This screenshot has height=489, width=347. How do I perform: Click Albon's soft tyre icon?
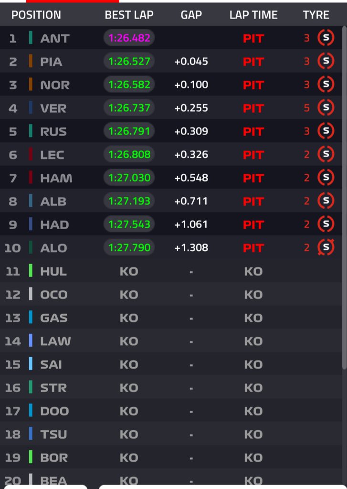326,201
